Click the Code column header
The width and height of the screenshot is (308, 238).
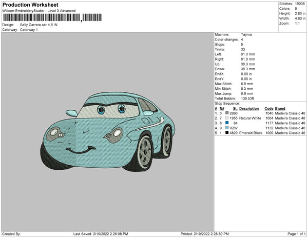[x=268, y=109]
